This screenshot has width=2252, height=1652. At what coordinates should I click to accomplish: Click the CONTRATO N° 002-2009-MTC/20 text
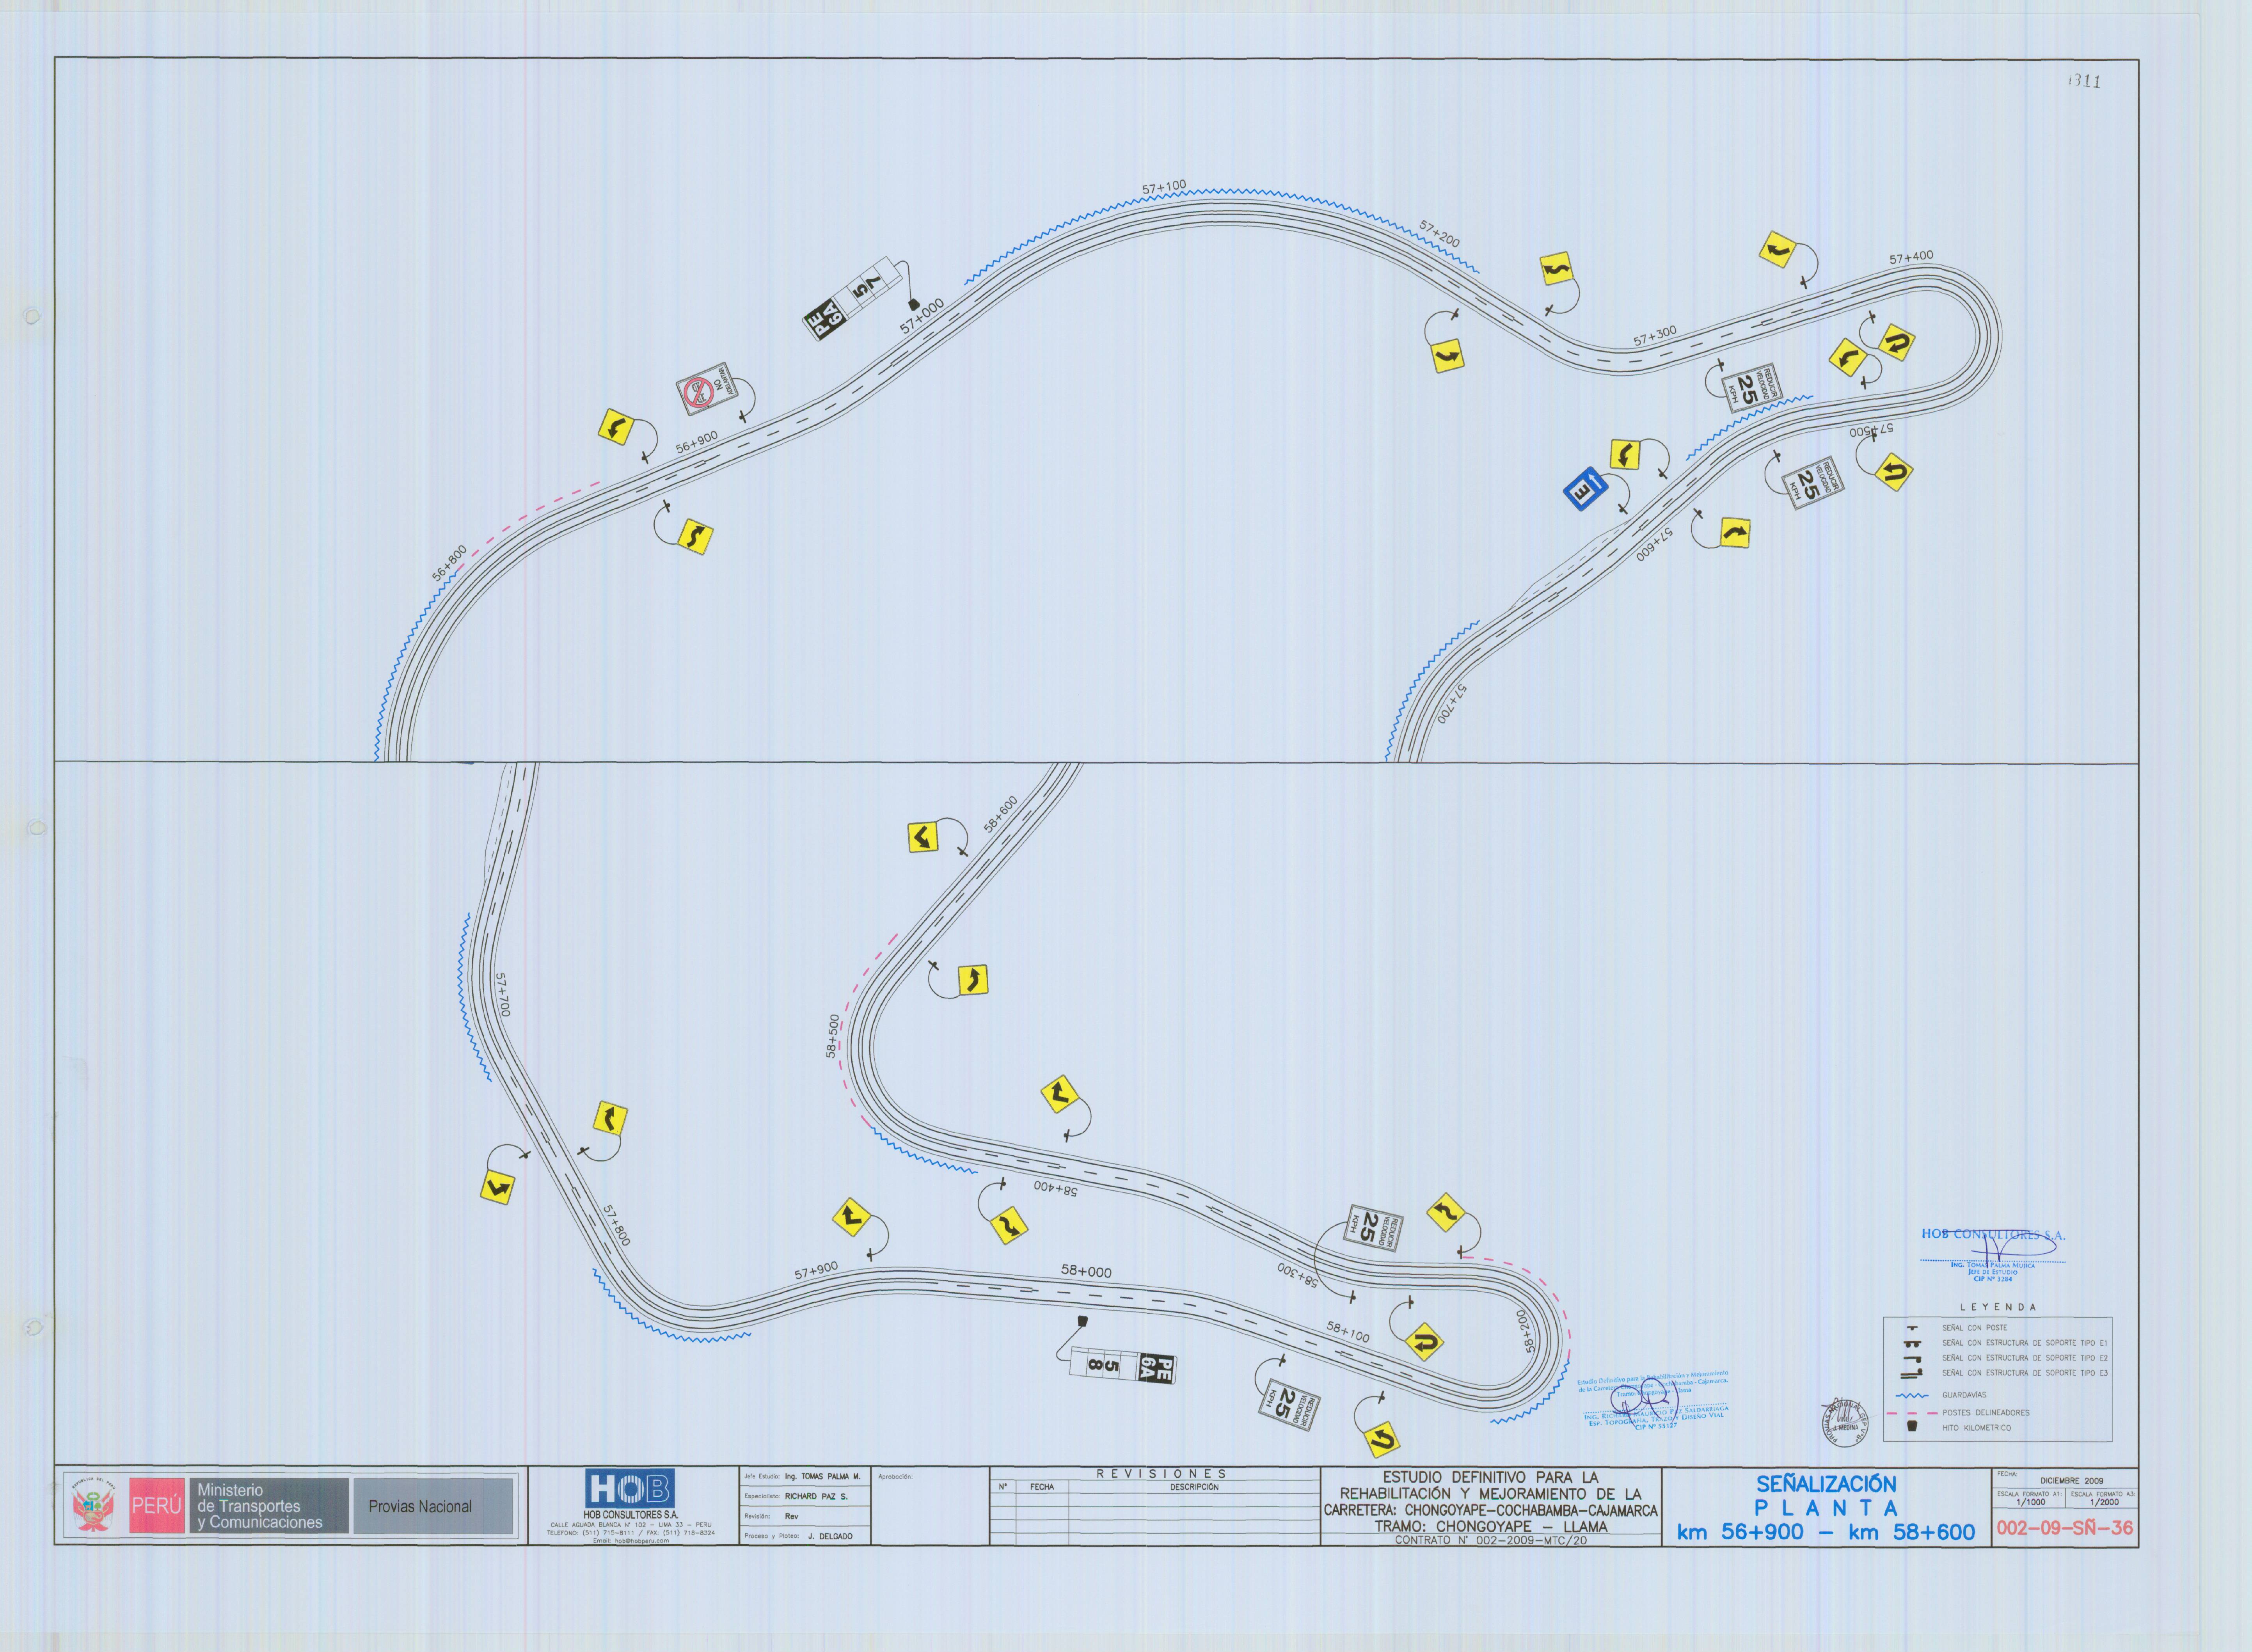(x=1491, y=1541)
